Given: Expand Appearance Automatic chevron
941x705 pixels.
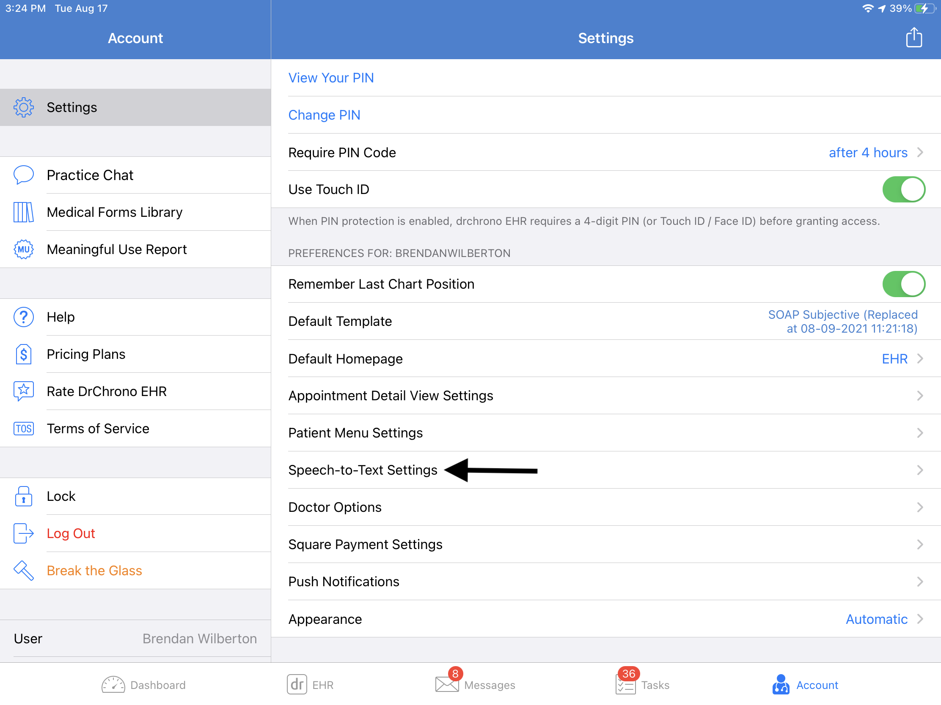Looking at the screenshot, I should click(920, 619).
